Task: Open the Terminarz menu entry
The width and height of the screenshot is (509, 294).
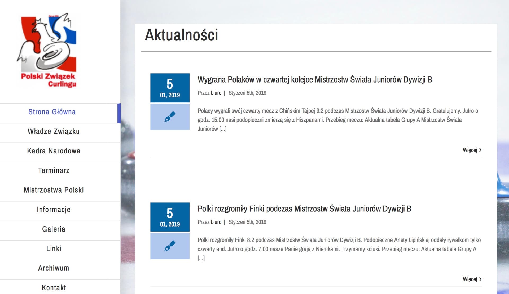Action: tap(54, 171)
